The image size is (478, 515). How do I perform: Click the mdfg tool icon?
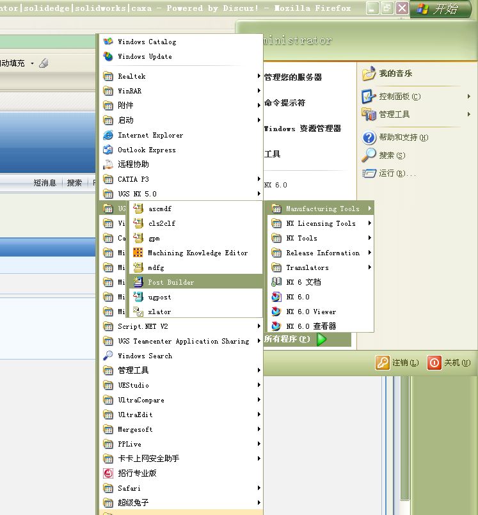pos(138,267)
